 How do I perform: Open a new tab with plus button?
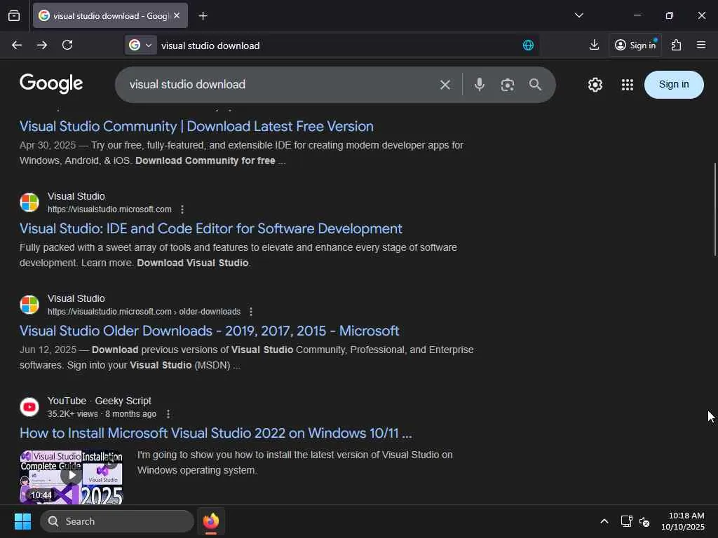203,16
